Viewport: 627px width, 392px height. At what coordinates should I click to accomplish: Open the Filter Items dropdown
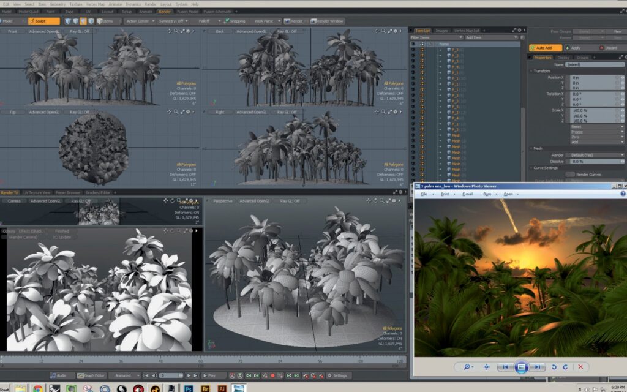tap(436, 37)
